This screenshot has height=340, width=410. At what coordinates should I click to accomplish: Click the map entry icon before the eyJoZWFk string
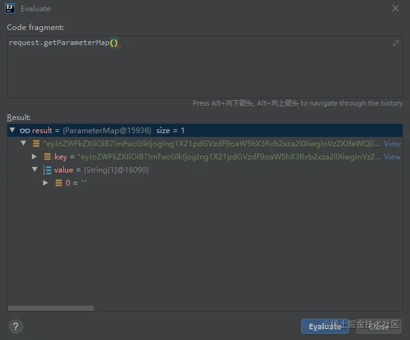pyautogui.click(x=36, y=143)
